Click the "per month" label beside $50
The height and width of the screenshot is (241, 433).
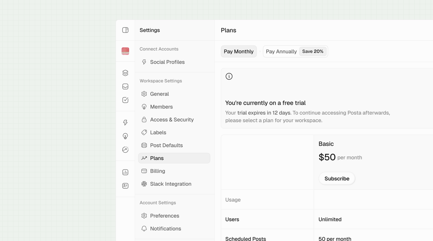click(350, 158)
